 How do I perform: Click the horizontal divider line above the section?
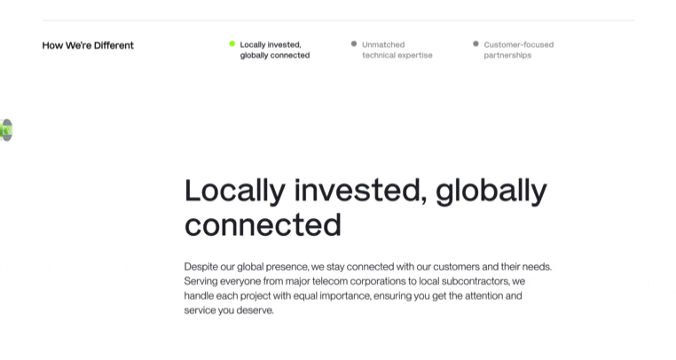pyautogui.click(x=338, y=20)
